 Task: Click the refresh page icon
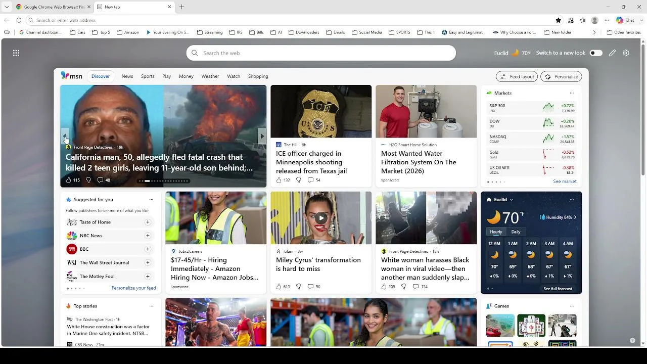coord(19,20)
